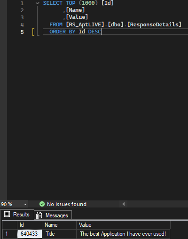Viewport: 188px width, 239px height.
Task: Click the TOP keyword in query
Action: click(70, 3)
